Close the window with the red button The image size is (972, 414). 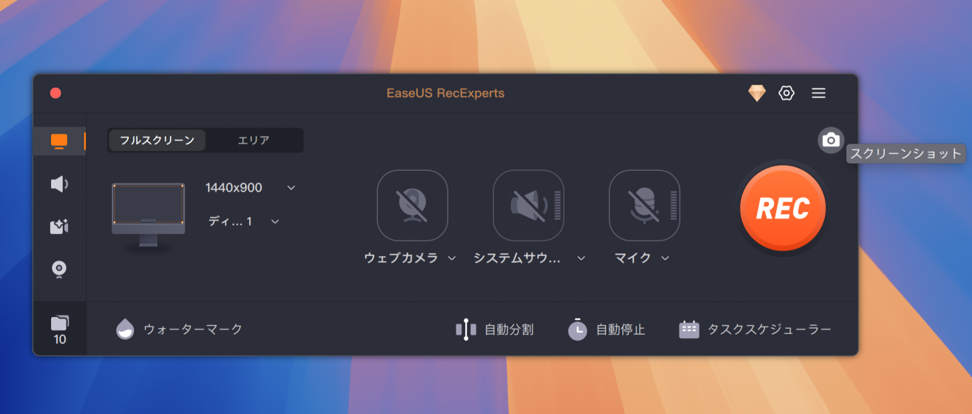click(x=55, y=93)
